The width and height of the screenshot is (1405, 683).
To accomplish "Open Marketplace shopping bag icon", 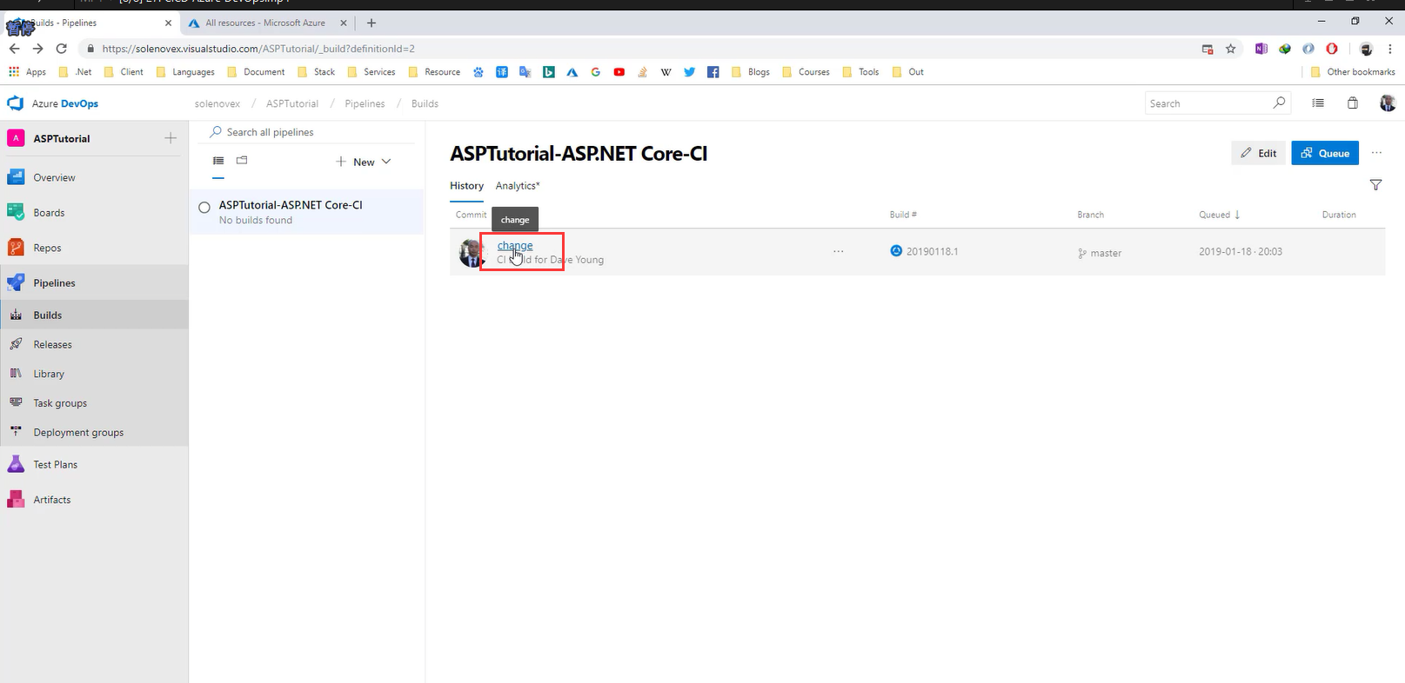I will coord(1352,103).
